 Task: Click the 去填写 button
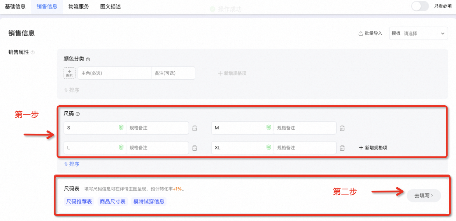click(424, 196)
